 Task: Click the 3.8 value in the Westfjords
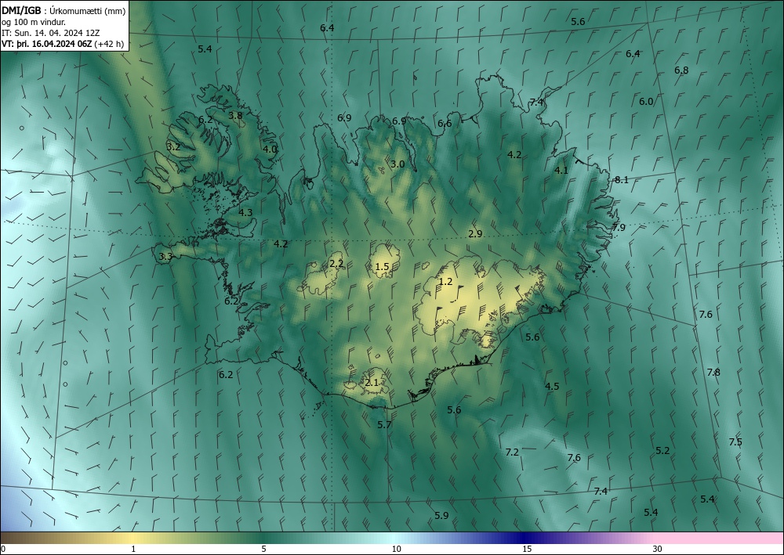[235, 115]
